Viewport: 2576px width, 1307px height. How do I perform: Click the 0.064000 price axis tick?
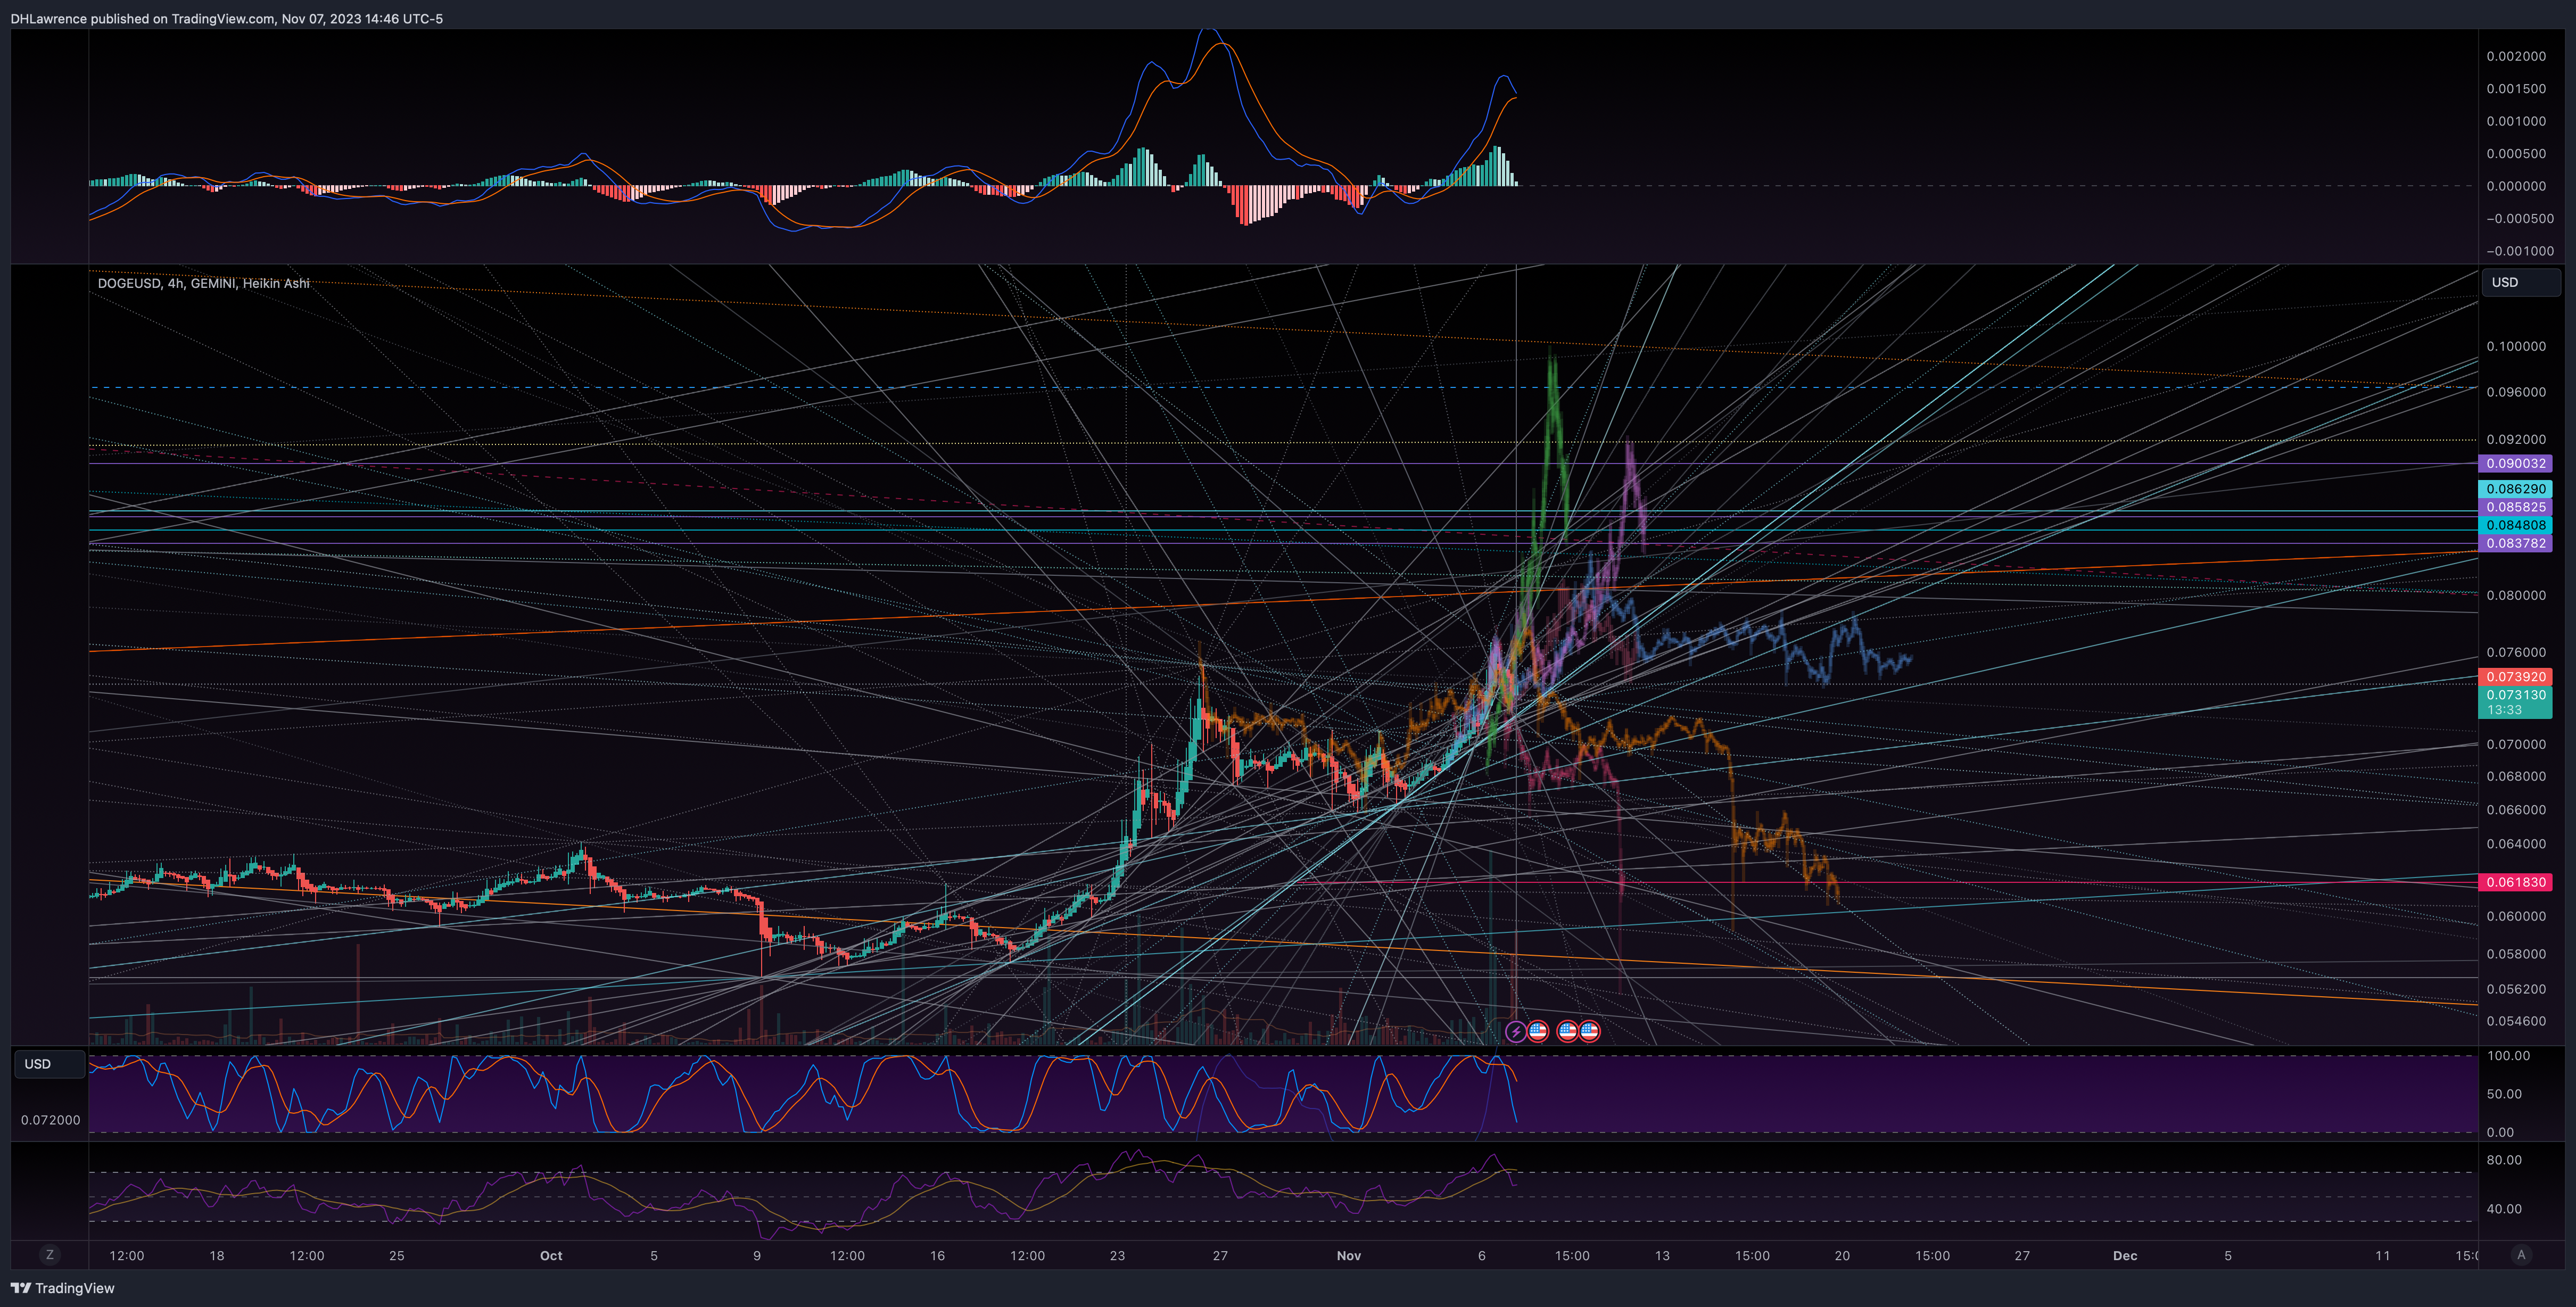tap(2516, 844)
